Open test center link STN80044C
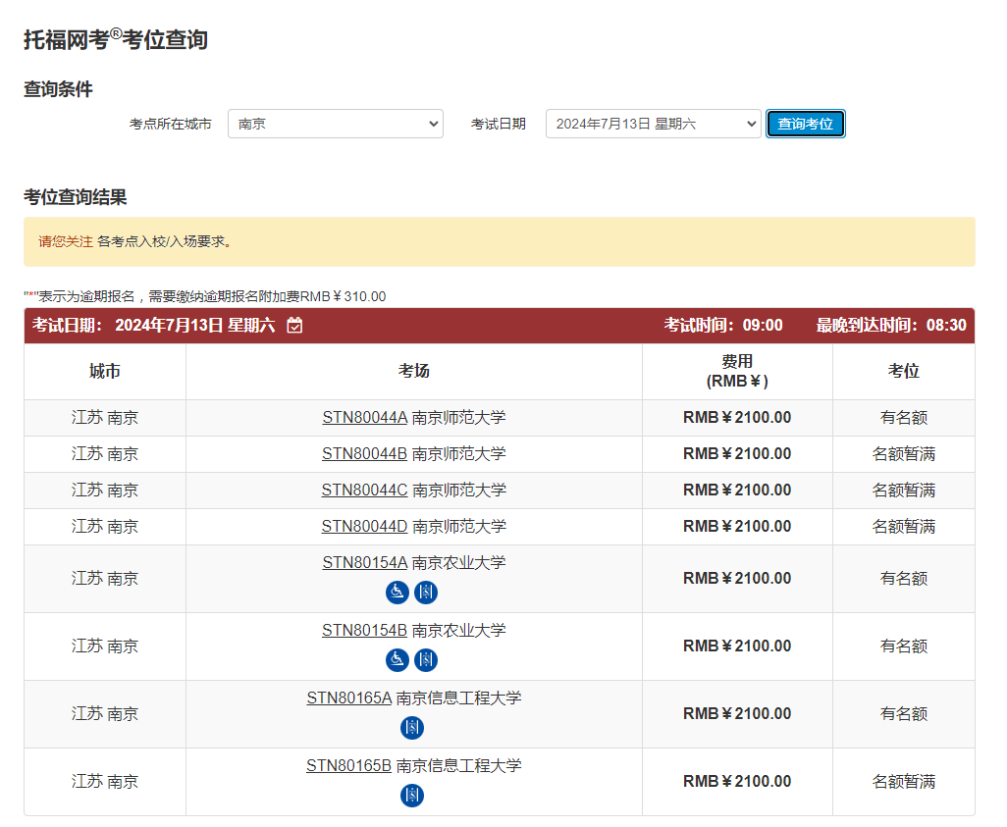The image size is (1007, 827). pyautogui.click(x=365, y=490)
